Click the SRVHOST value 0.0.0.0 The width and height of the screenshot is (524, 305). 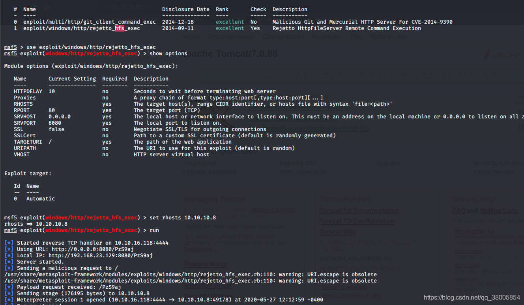(x=60, y=116)
